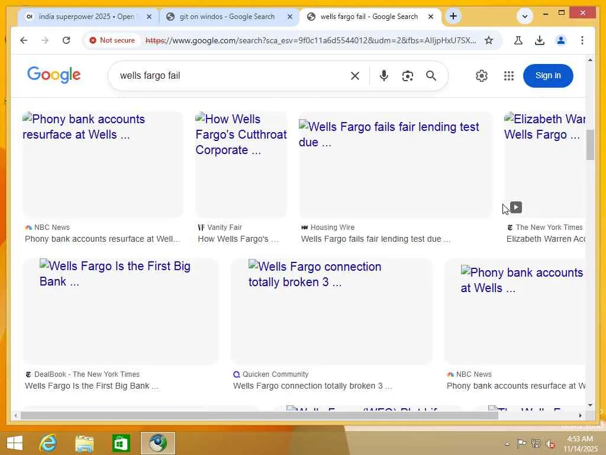Open the muted volume tray icon
Screen dimensions: 606x455
tap(550, 444)
